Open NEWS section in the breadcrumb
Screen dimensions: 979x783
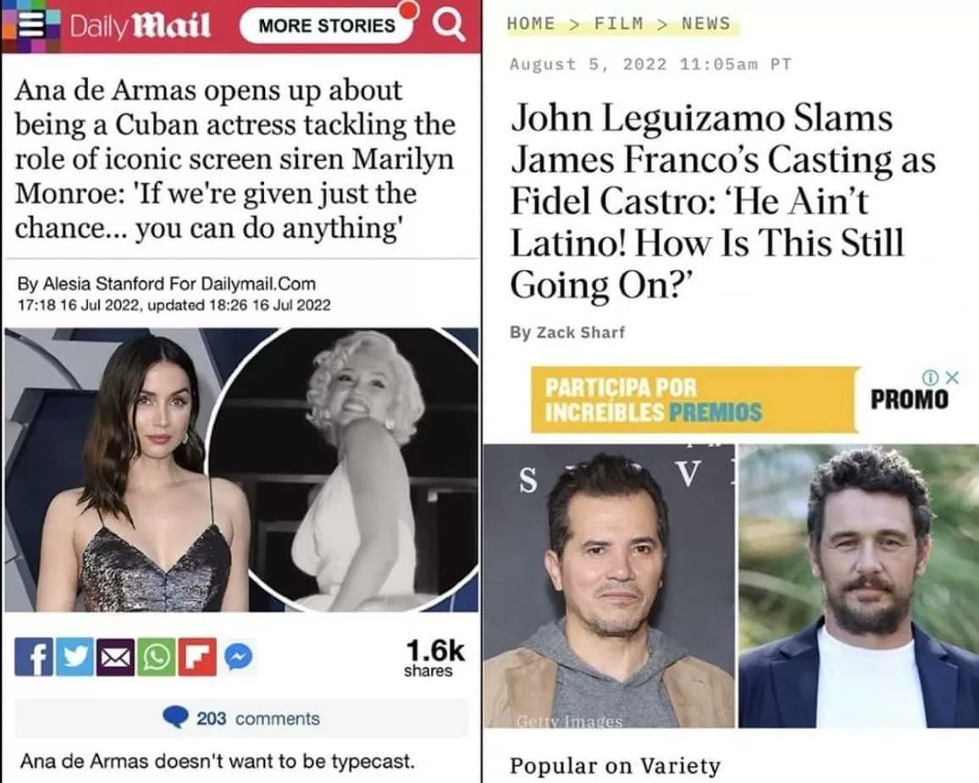[705, 24]
